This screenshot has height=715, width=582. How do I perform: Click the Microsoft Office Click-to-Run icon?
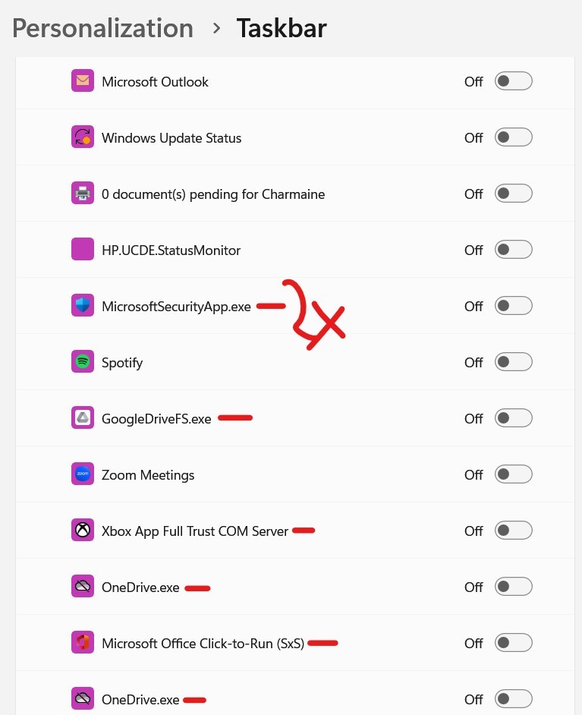pyautogui.click(x=82, y=642)
